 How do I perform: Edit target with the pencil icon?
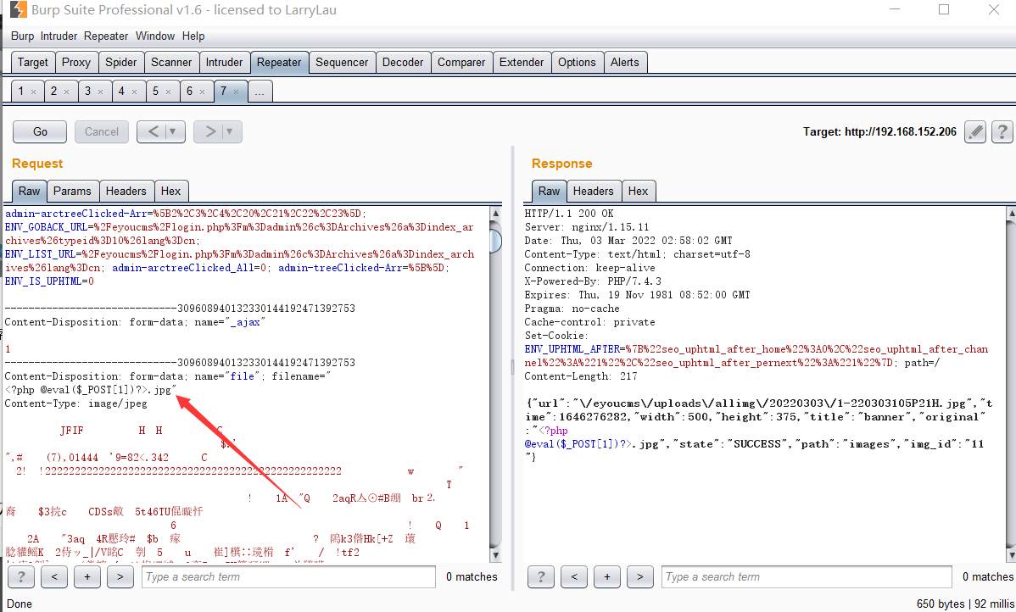click(x=975, y=131)
